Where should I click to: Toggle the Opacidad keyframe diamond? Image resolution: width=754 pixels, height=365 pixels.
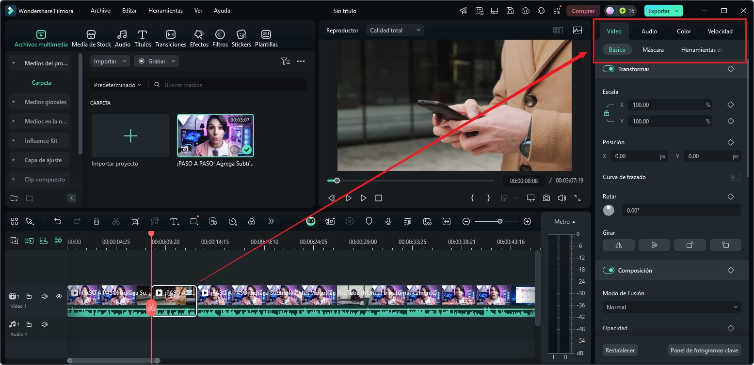[x=731, y=328]
